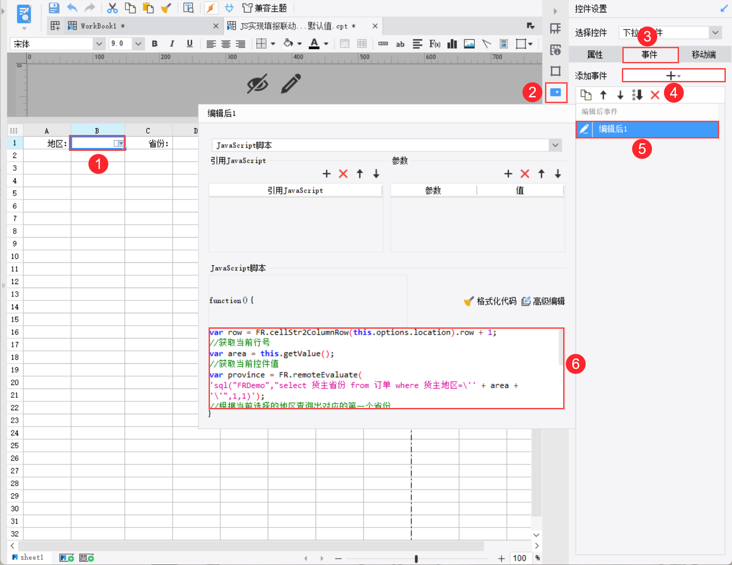Select the sheet1 tab

(x=28, y=557)
